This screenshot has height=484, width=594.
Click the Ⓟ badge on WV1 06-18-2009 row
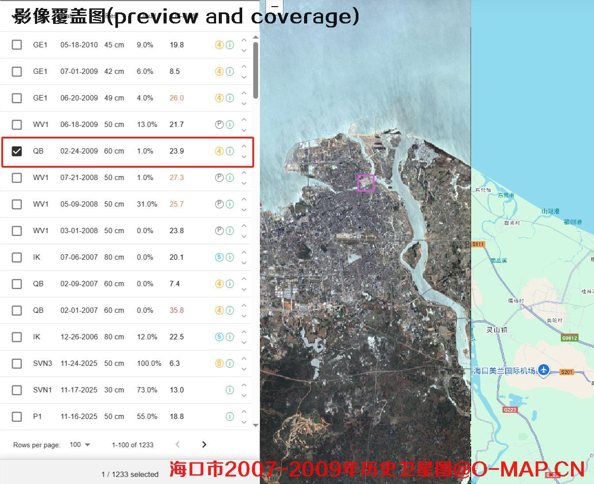click(219, 124)
